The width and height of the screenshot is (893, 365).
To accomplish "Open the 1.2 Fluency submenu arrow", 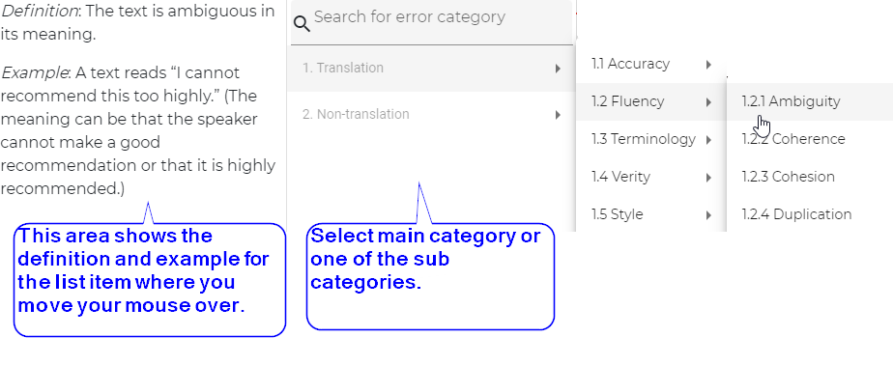I will point(708,102).
